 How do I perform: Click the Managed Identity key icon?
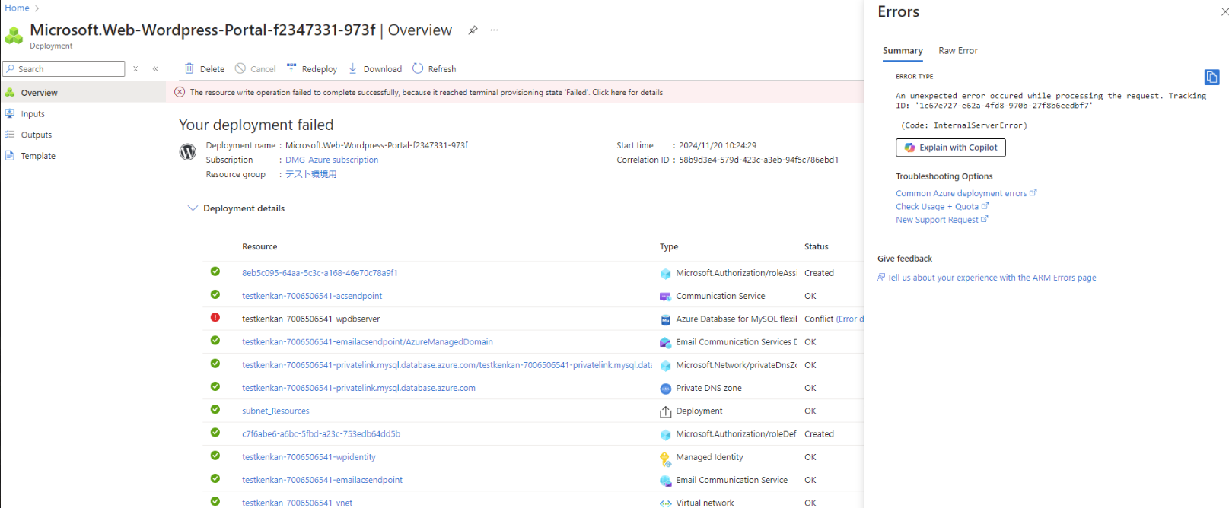(666, 458)
